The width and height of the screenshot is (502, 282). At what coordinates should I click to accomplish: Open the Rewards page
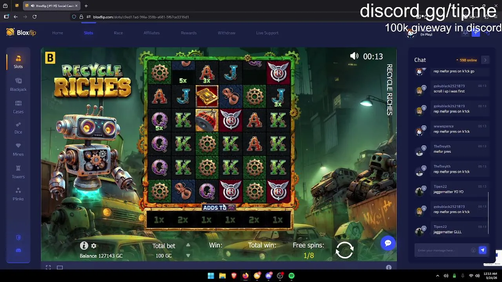tap(189, 33)
